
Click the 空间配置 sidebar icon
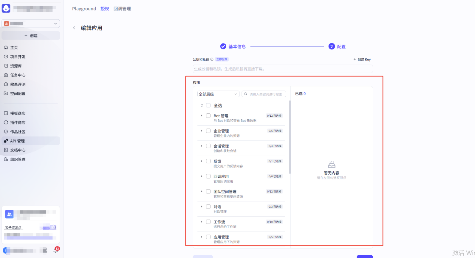(x=6, y=94)
